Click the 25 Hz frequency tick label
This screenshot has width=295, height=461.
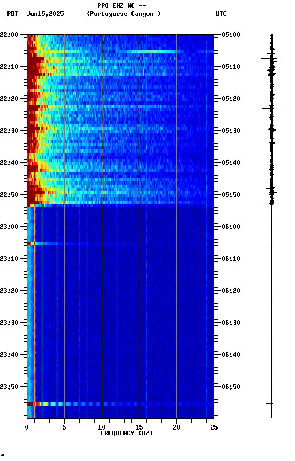[x=214, y=427]
